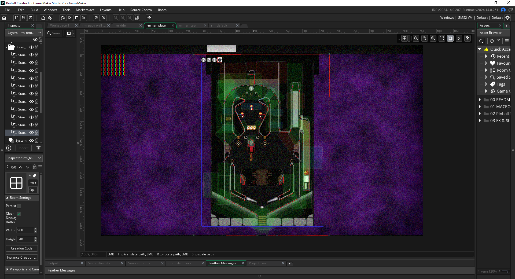Open Game Options gear in toolbar

pos(96,18)
